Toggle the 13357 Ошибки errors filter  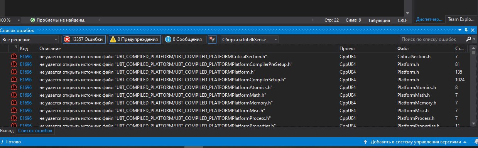point(84,39)
